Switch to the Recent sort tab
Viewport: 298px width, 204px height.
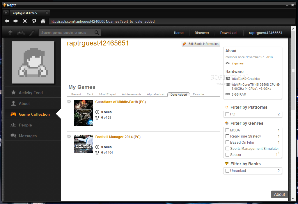(x=76, y=94)
